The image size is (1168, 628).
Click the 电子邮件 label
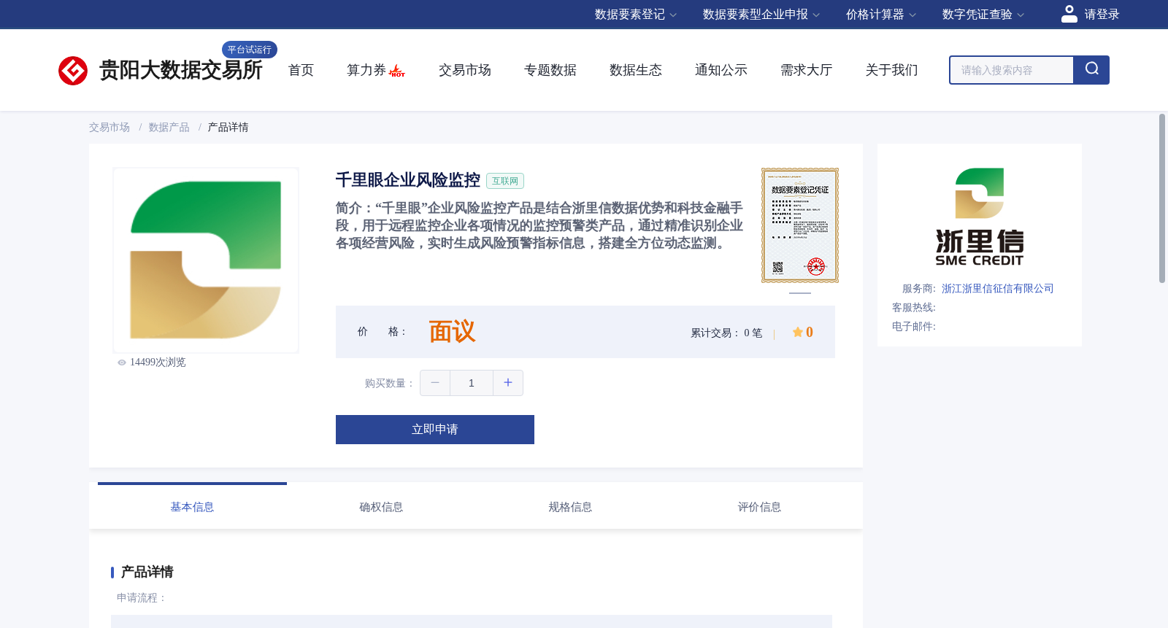coord(914,327)
